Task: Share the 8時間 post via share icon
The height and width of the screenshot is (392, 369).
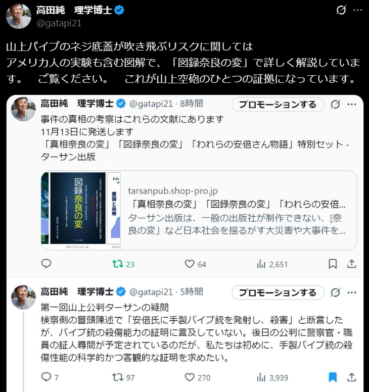Action: coord(351,264)
